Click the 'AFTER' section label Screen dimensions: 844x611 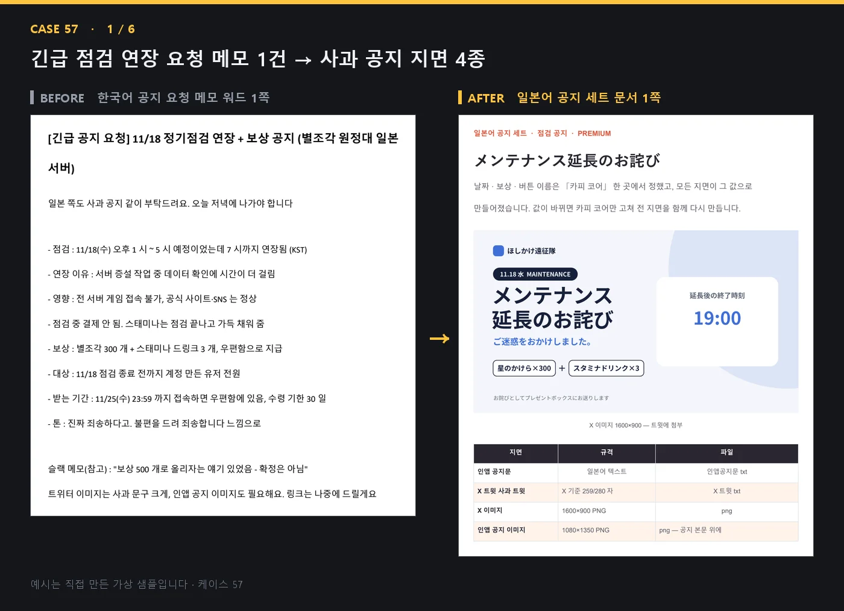[x=486, y=98]
